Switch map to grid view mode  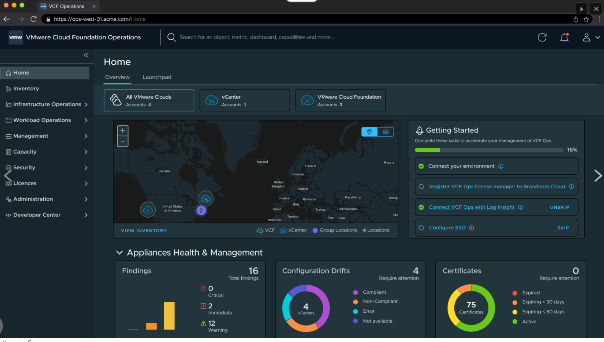coord(386,132)
